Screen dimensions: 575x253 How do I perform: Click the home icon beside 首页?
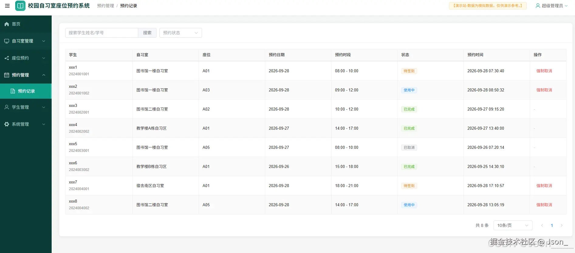click(7, 24)
